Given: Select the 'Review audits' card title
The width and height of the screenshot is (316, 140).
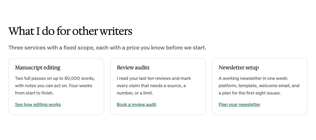Looking at the screenshot, I should tap(133, 68).
